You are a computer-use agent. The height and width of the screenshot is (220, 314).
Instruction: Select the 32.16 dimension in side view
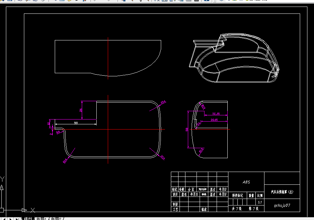tap(216, 114)
